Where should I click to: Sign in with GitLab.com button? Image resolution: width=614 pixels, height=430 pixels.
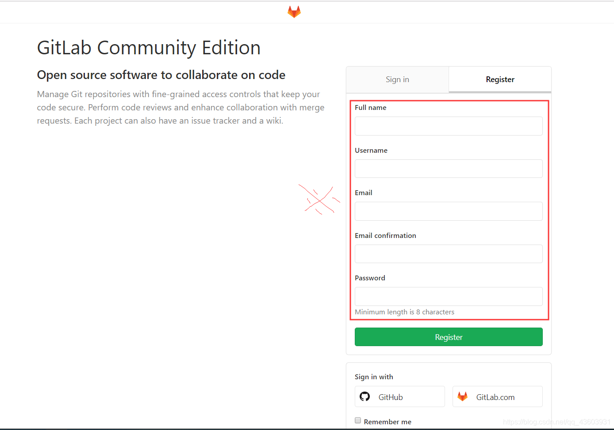(x=498, y=396)
